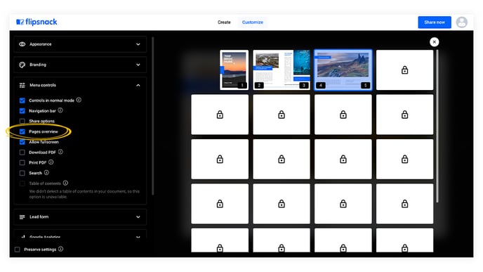Collapse the Menu controls section

tap(138, 85)
